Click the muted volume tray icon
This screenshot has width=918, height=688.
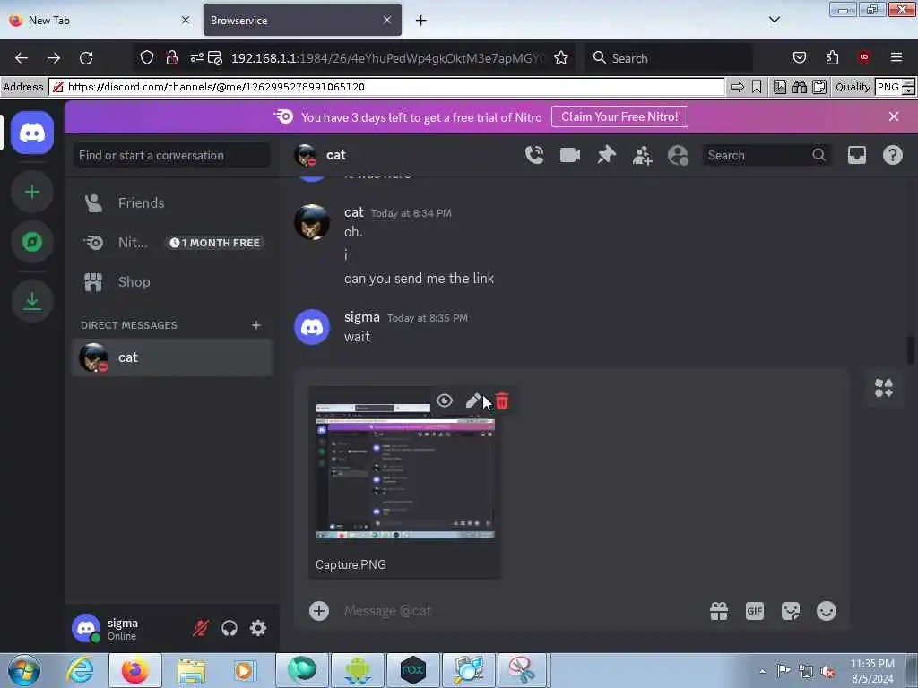point(827,671)
